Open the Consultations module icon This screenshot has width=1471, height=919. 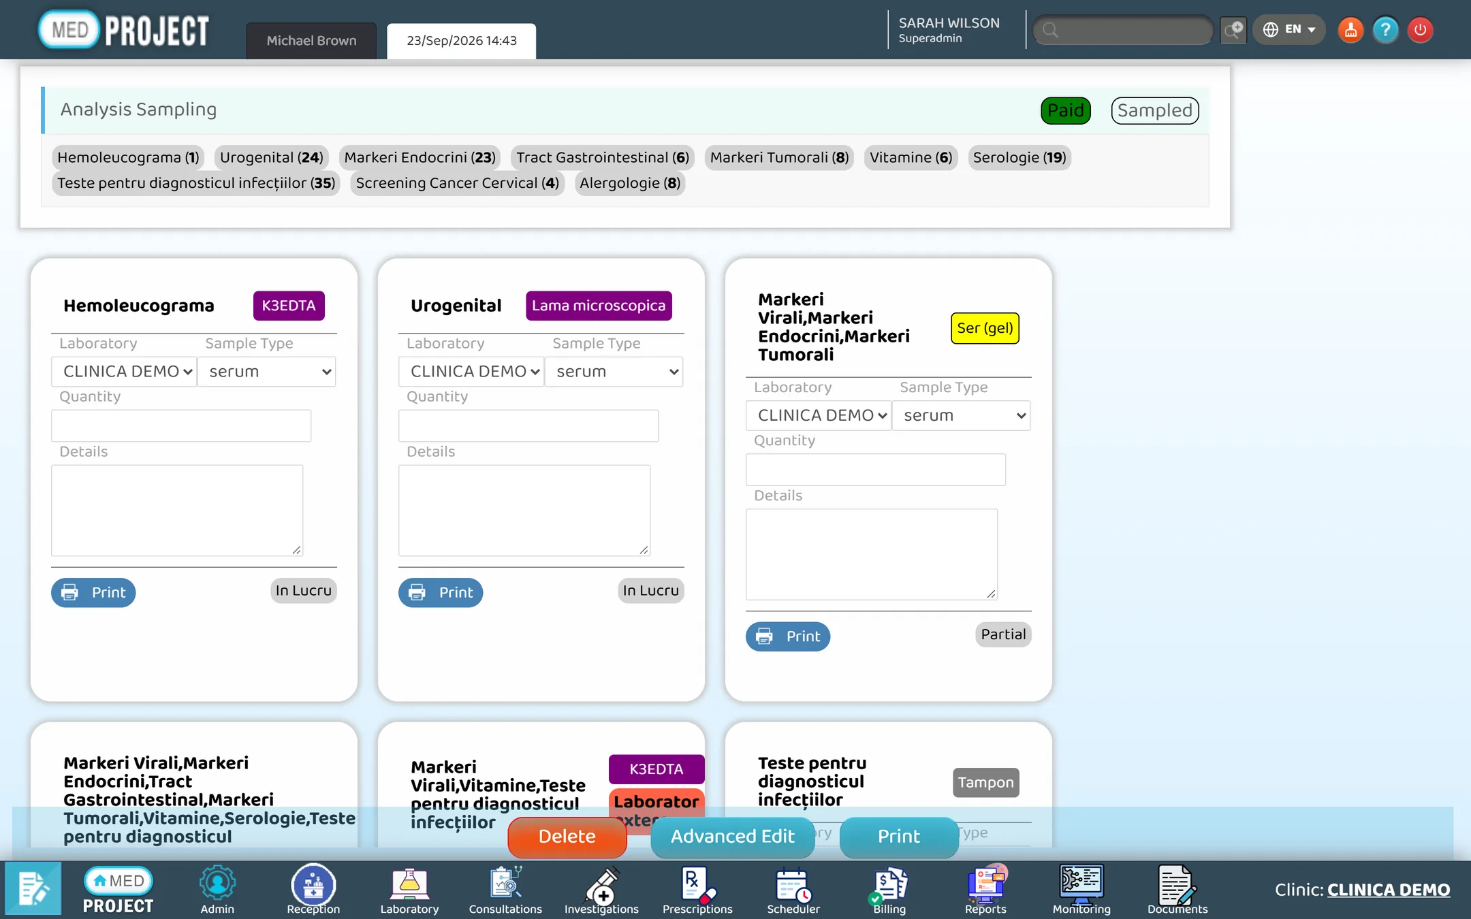(505, 890)
